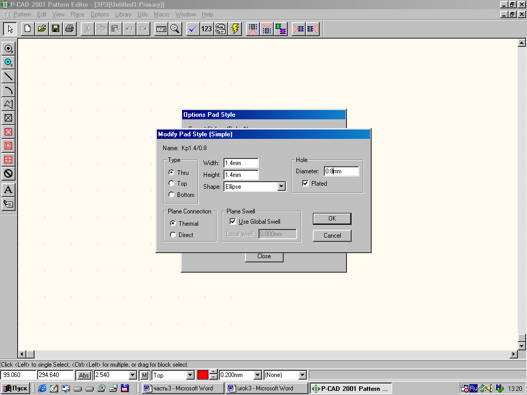527x395 pixels.
Task: Click the pad Height input field
Action: (x=241, y=175)
